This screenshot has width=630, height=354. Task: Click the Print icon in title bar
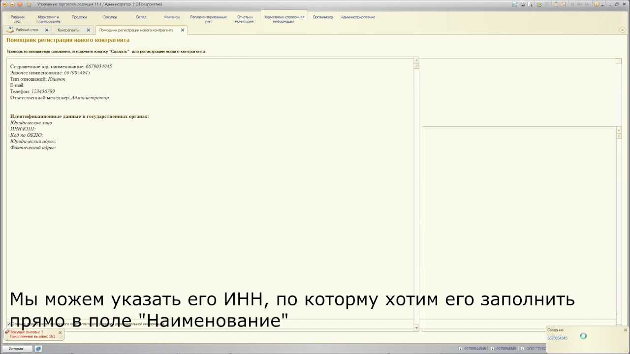[522, 4]
